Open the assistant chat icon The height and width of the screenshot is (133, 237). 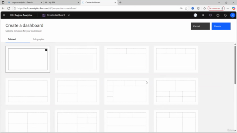pos(210,15)
